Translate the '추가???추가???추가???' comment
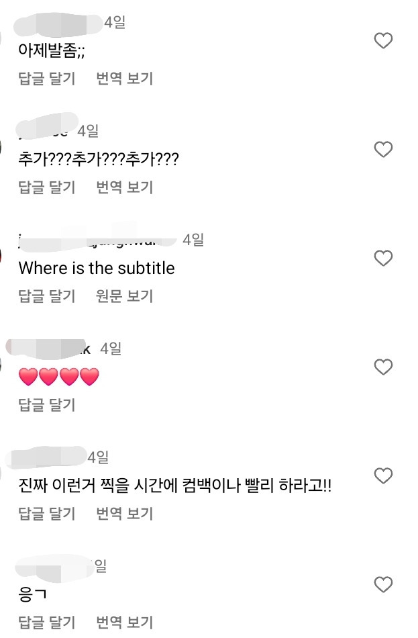Viewport: 418px width, 638px height. pyautogui.click(x=125, y=187)
